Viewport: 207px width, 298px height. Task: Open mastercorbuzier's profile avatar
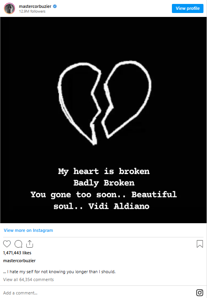[x=9, y=8]
